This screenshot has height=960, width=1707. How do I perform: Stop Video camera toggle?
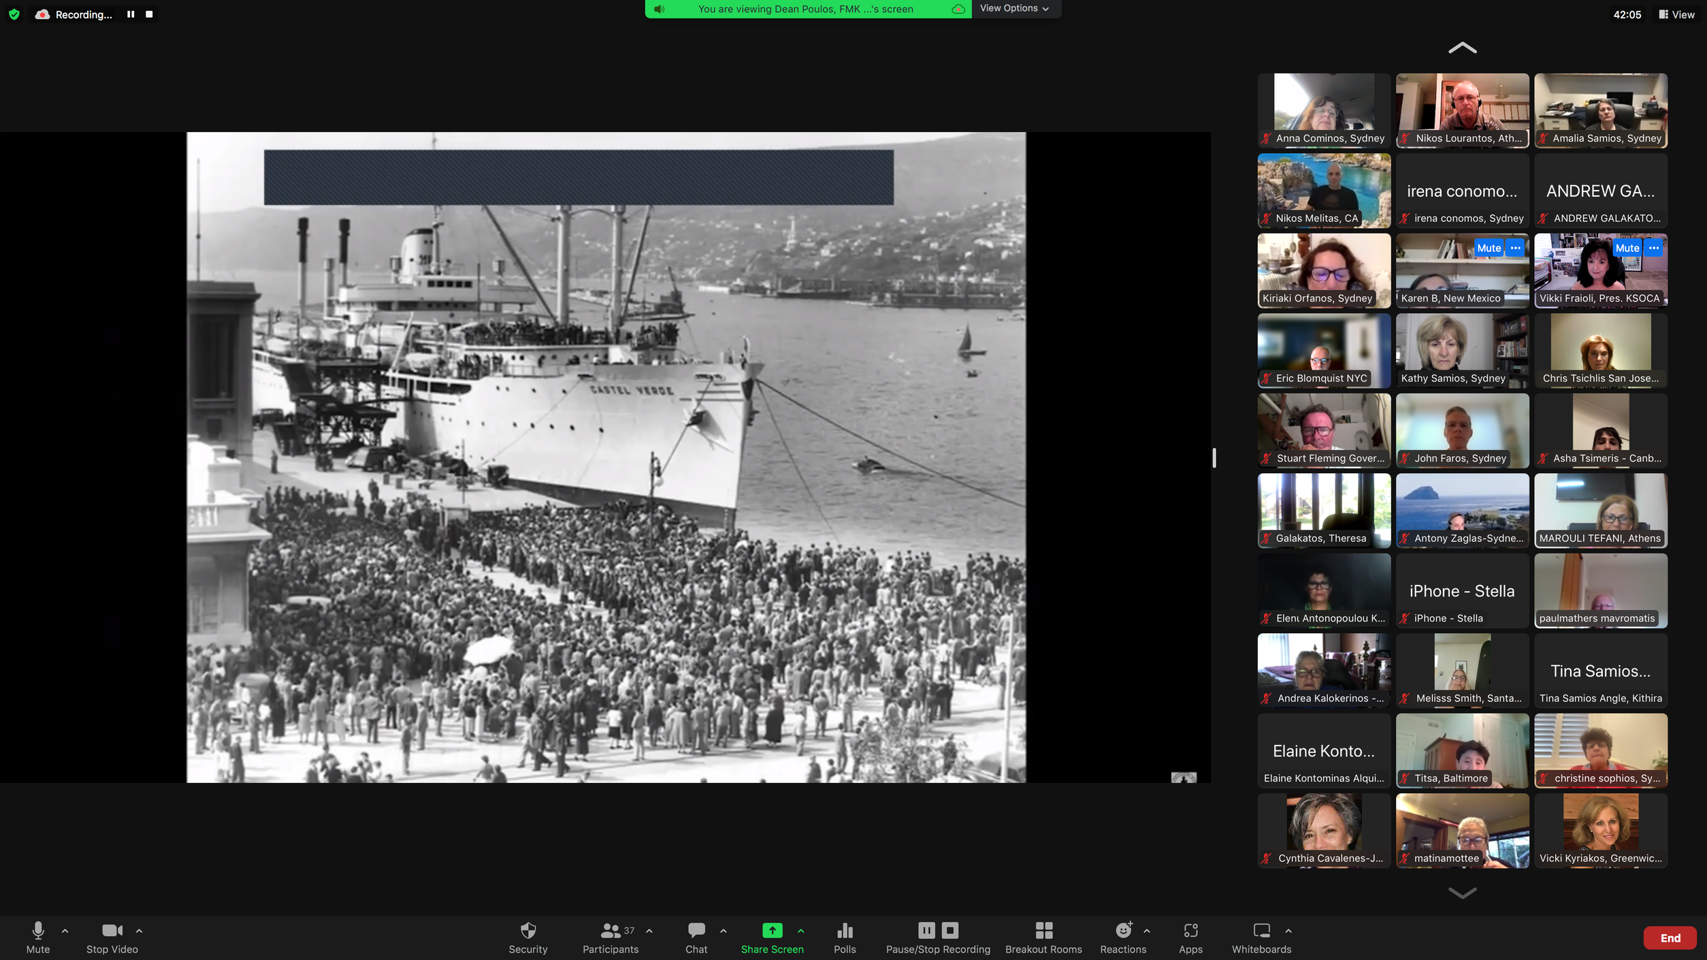pyautogui.click(x=112, y=931)
